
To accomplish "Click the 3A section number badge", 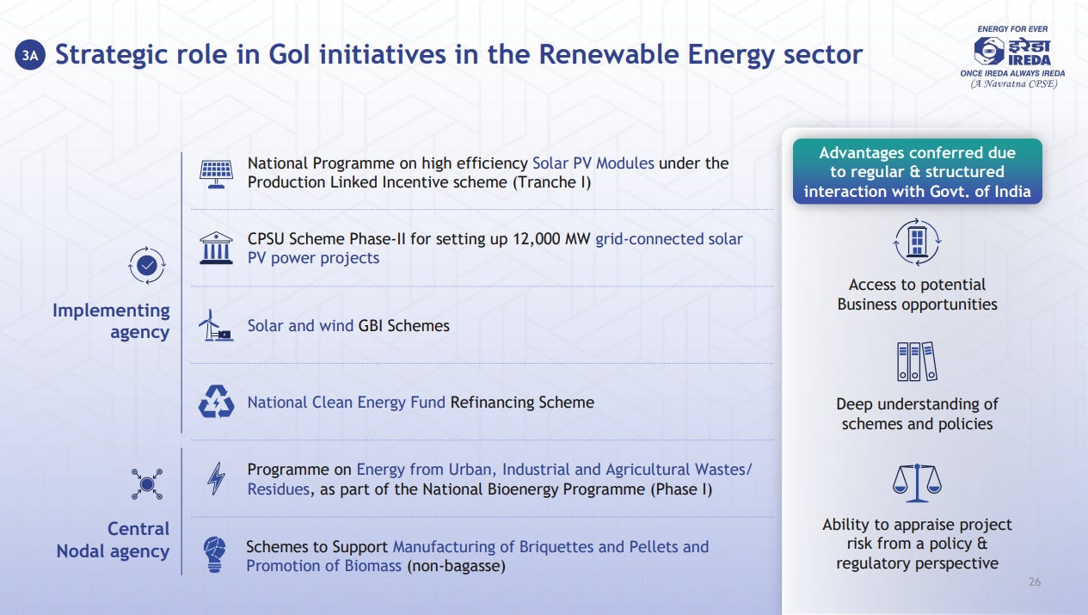I will (30, 57).
